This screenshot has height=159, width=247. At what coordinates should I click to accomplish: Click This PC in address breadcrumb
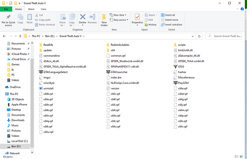[x=36, y=36]
